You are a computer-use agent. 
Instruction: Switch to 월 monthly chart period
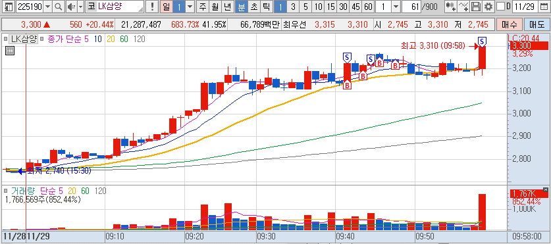tap(215, 7)
